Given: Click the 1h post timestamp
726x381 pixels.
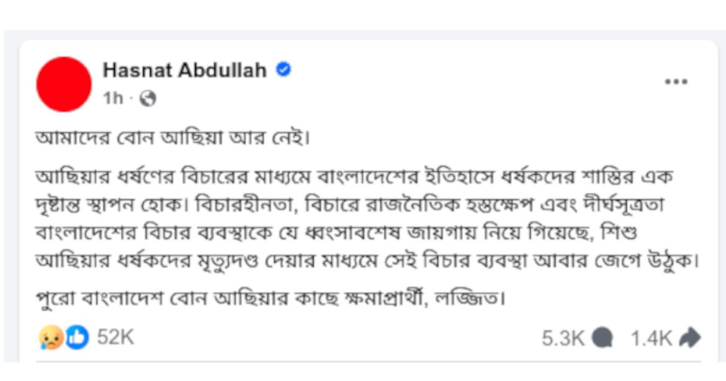Looking at the screenshot, I should 113,99.
